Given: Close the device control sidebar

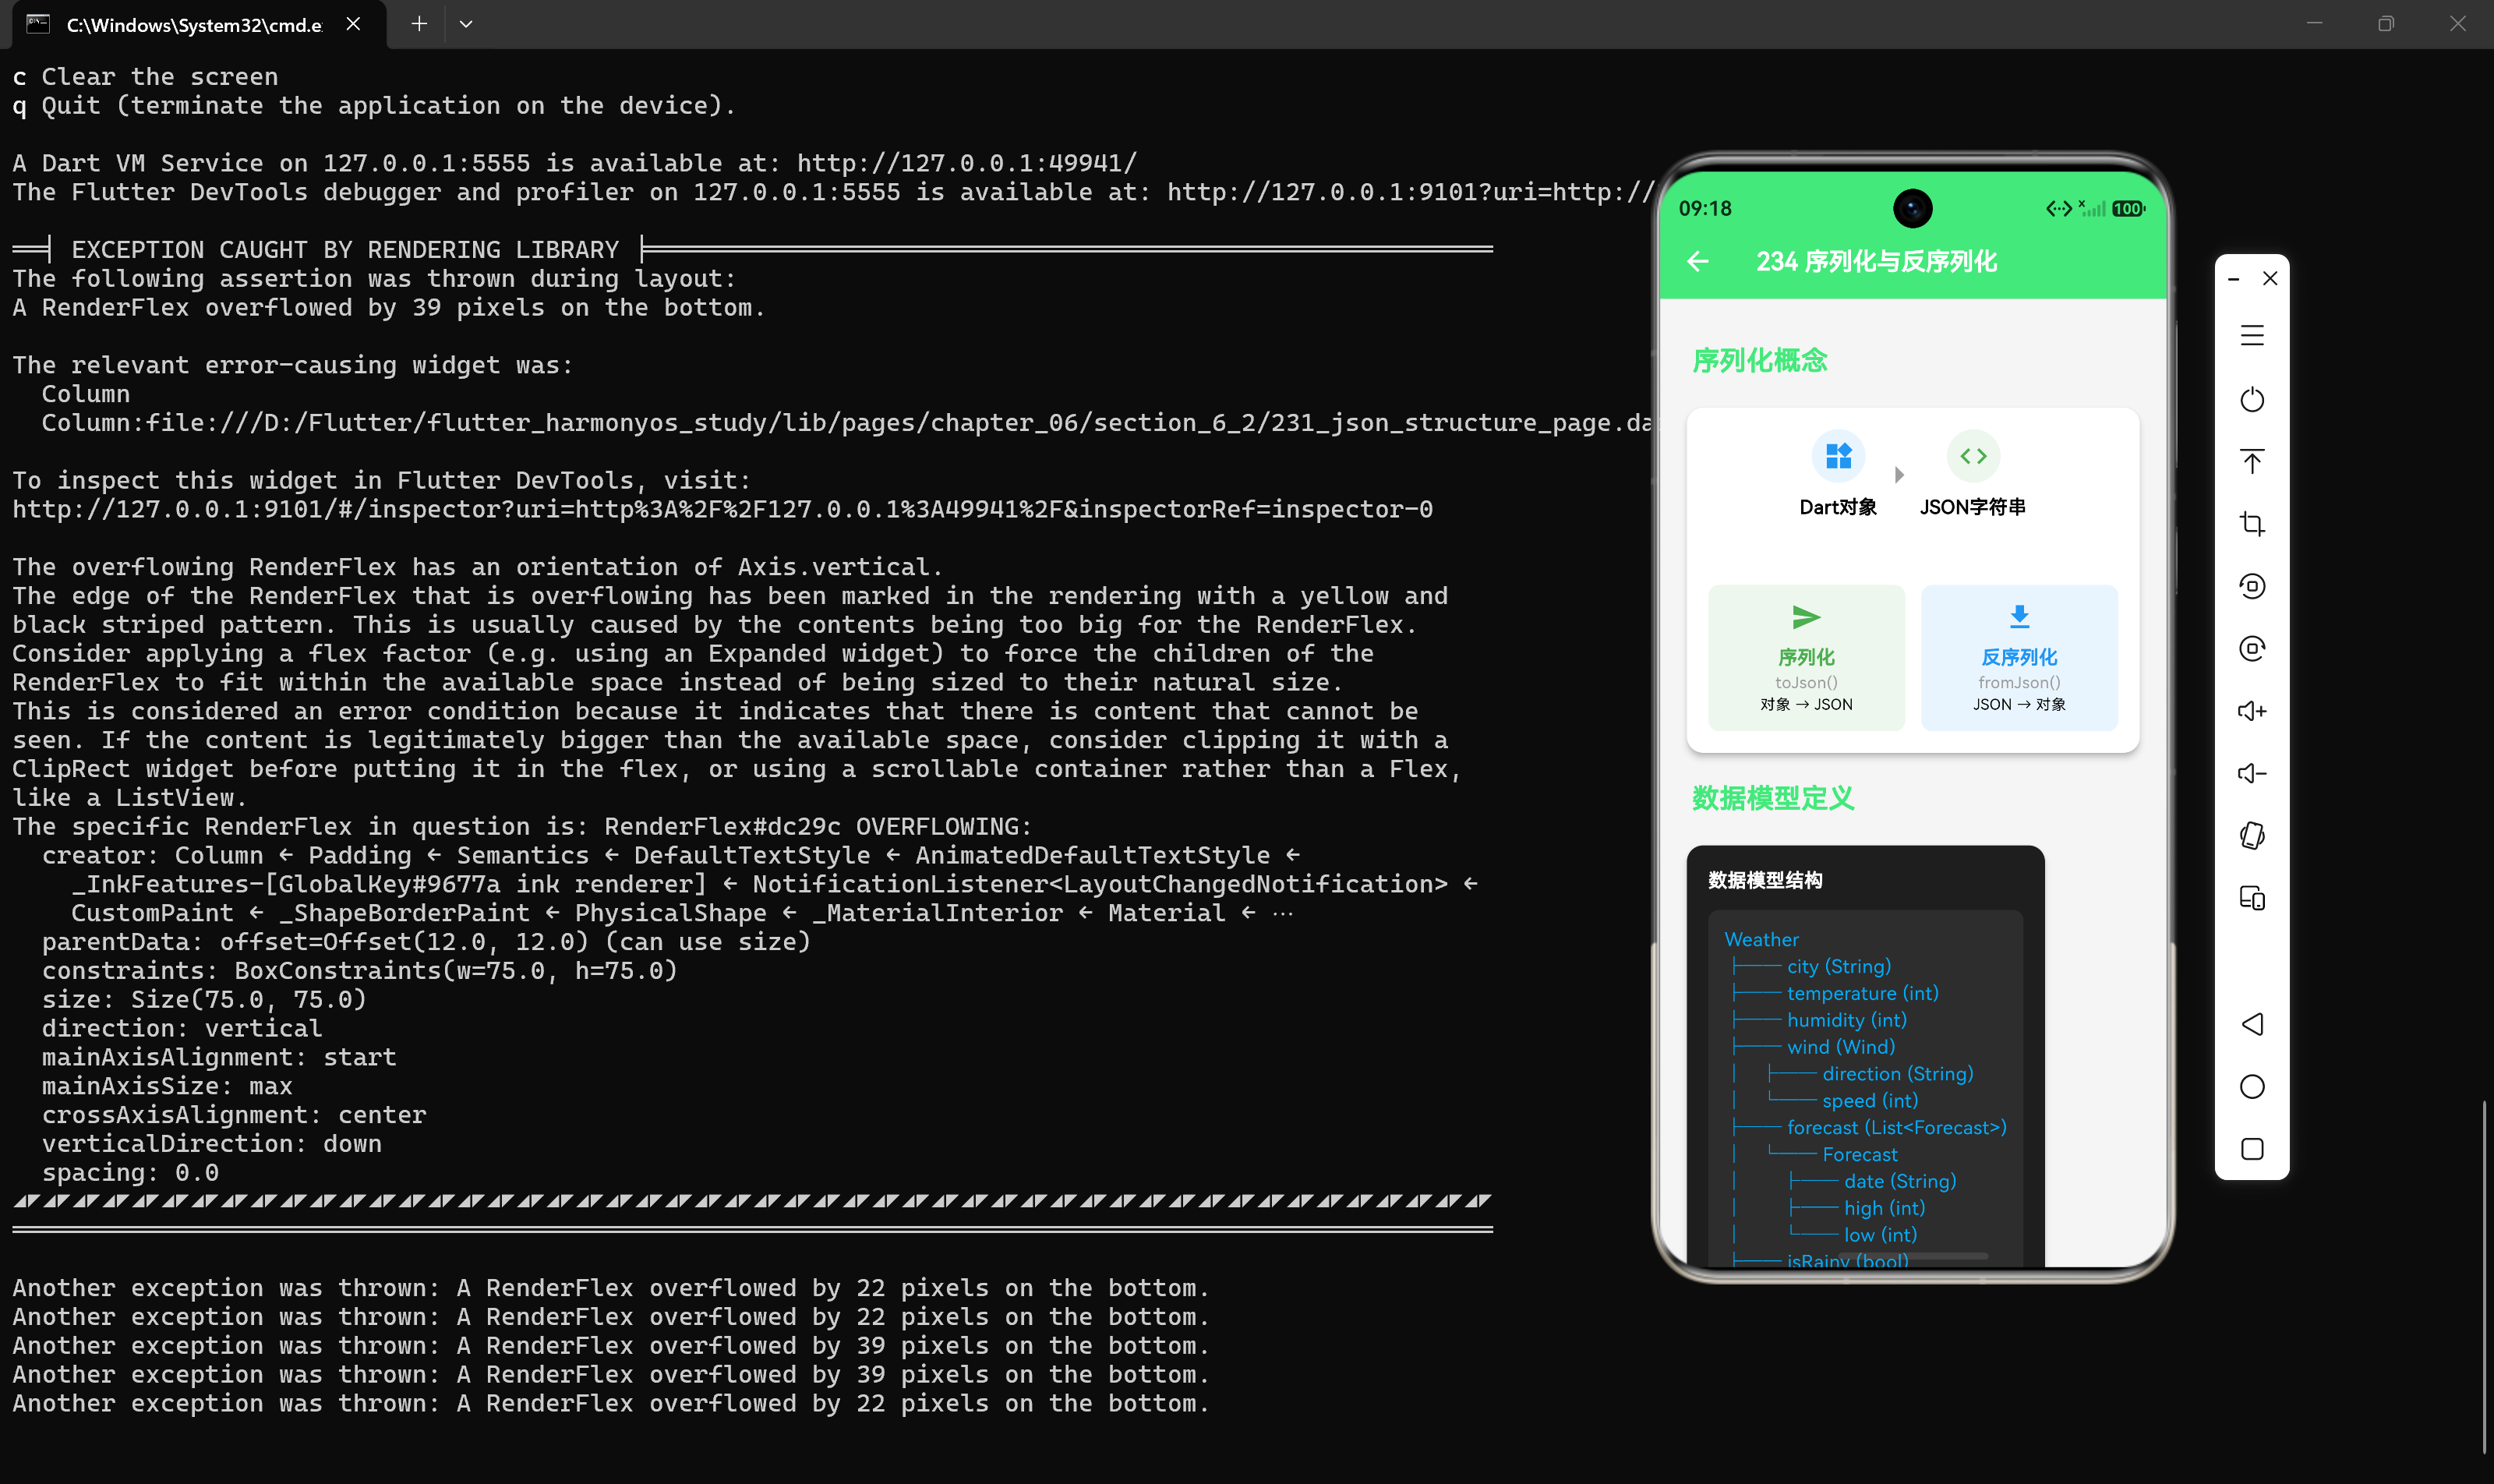Looking at the screenshot, I should click(2269, 278).
